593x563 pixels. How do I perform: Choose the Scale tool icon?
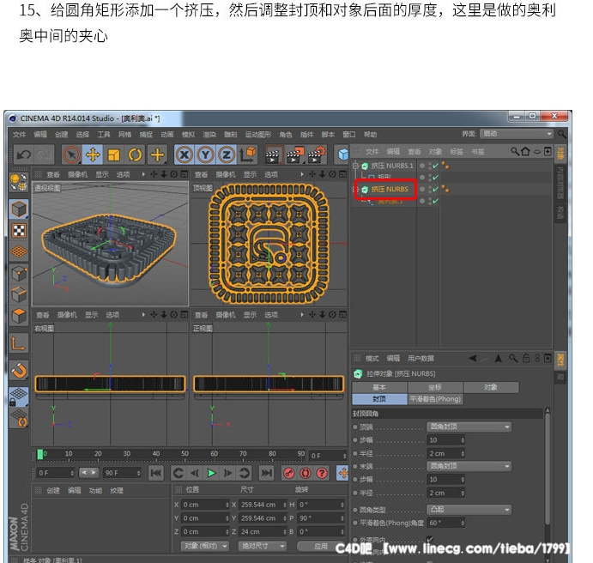[x=114, y=154]
